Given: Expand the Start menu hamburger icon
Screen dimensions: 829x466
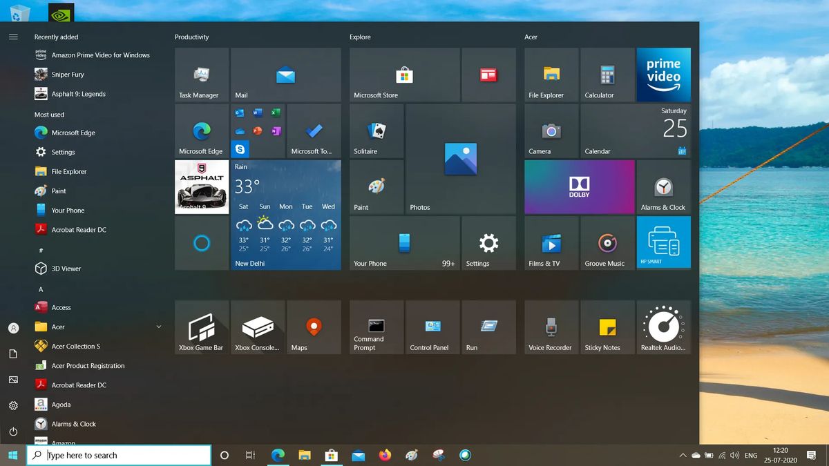Looking at the screenshot, I should point(12,37).
